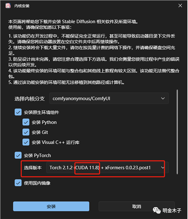188x219 pixels.
Task: Click the WeChat logo icon watermark
Action: point(157,210)
